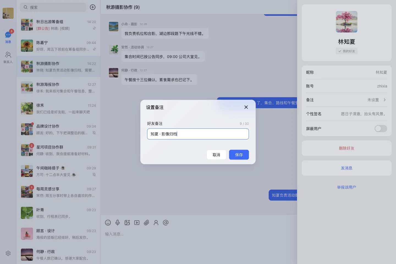Close the 设置备注 dialog with X
The height and width of the screenshot is (264, 396).
[246, 107]
